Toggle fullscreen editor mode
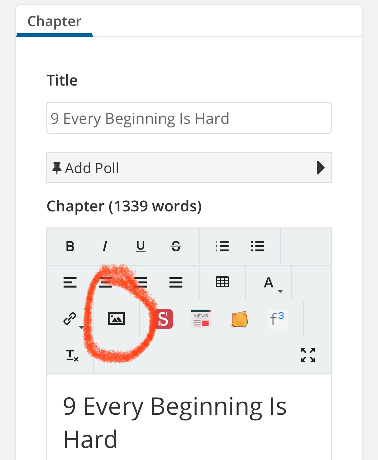 [308, 355]
